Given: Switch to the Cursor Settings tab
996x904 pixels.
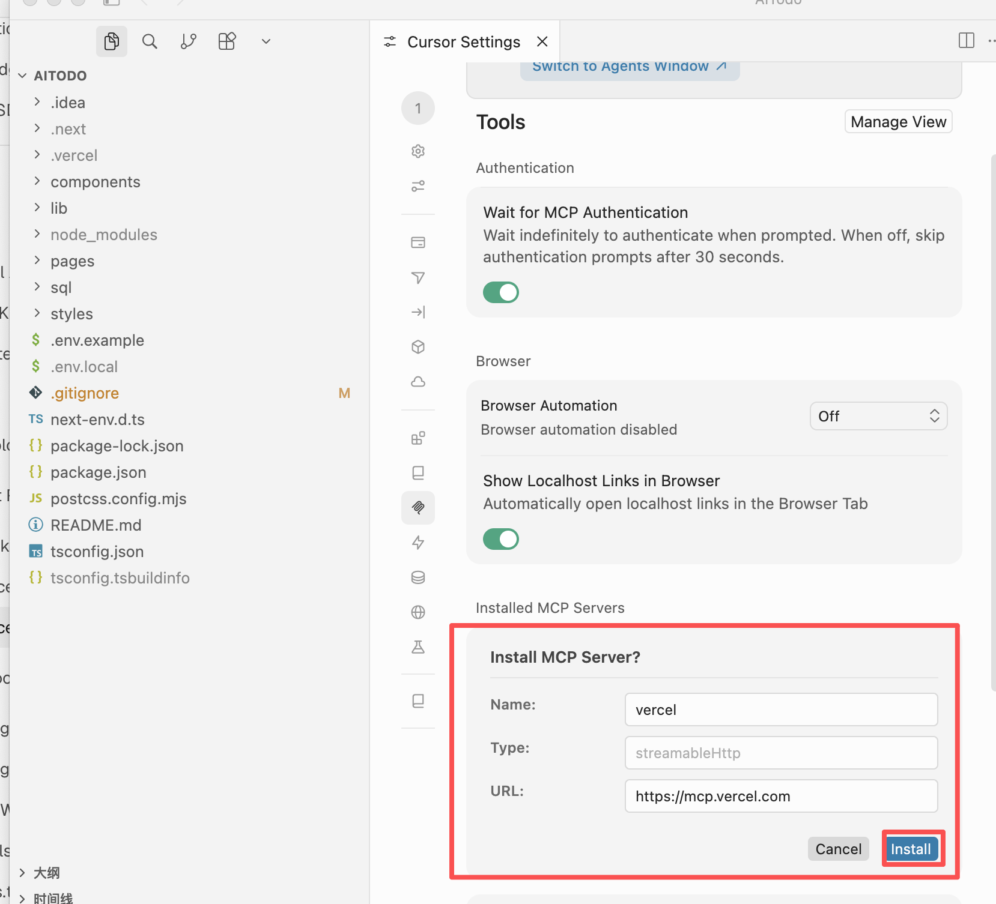Looking at the screenshot, I should 464,41.
